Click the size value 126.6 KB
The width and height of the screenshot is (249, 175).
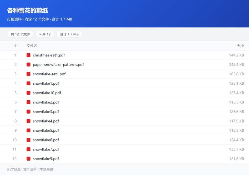(x=236, y=111)
